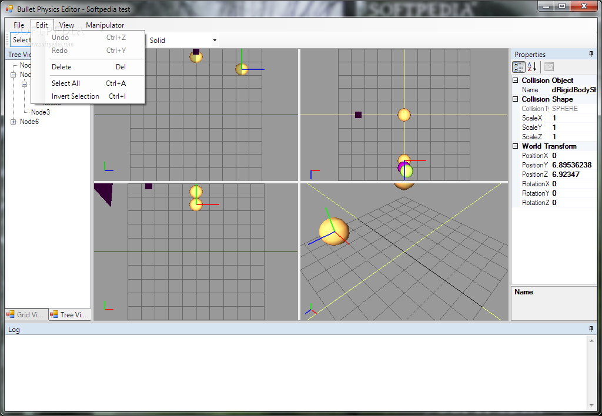Edit the Name property value
Image resolution: width=602 pixels, height=416 pixels.
[x=574, y=90]
